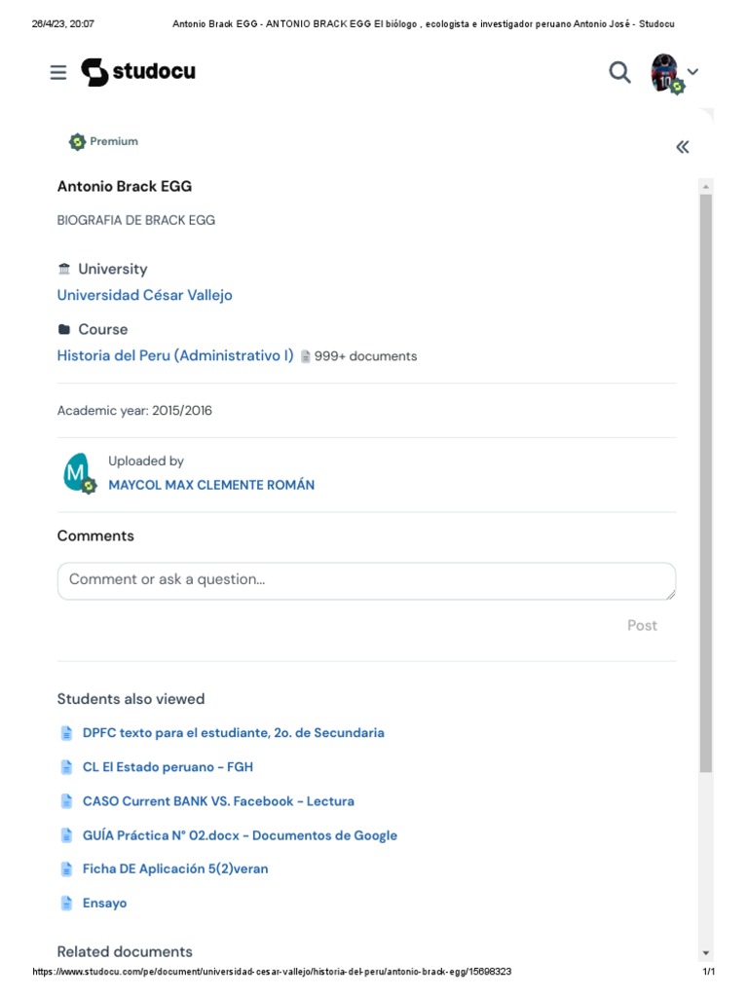The width and height of the screenshot is (748, 997).
Task: Click the Premium badge icon
Action: [x=78, y=142]
